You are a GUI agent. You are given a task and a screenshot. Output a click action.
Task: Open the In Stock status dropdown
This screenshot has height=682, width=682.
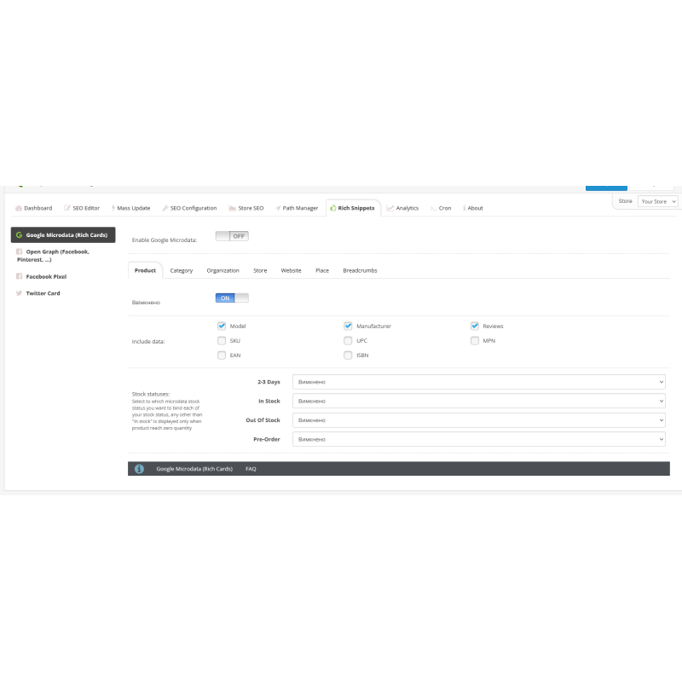coord(477,401)
